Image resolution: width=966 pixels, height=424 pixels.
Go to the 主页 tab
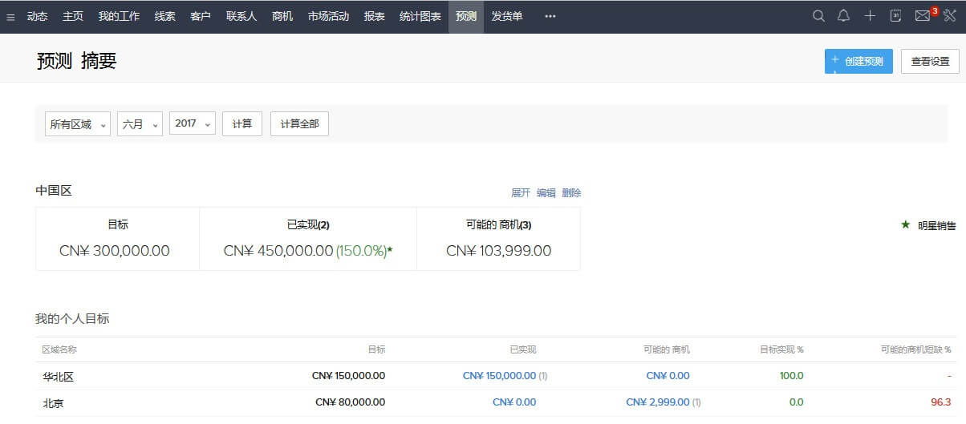click(x=73, y=16)
